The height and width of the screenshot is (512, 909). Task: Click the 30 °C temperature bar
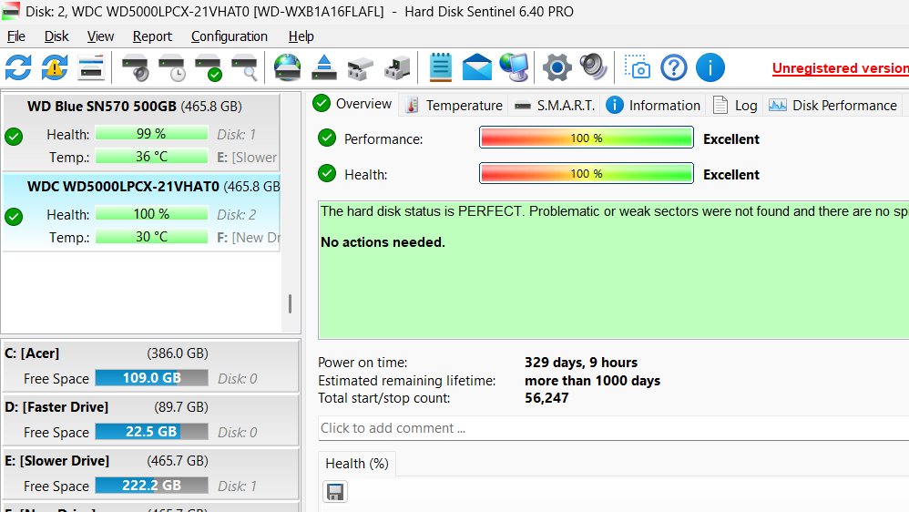[x=151, y=237]
